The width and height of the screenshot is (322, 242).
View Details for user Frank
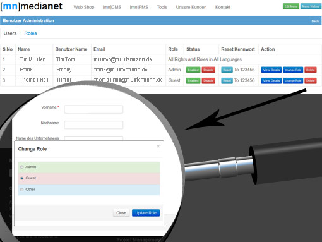coord(271,70)
